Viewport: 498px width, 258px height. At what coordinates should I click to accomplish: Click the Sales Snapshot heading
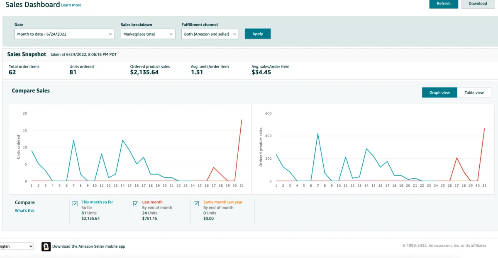(x=27, y=54)
